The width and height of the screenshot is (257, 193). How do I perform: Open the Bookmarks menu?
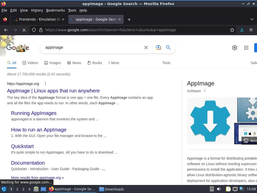tap(55, 10)
